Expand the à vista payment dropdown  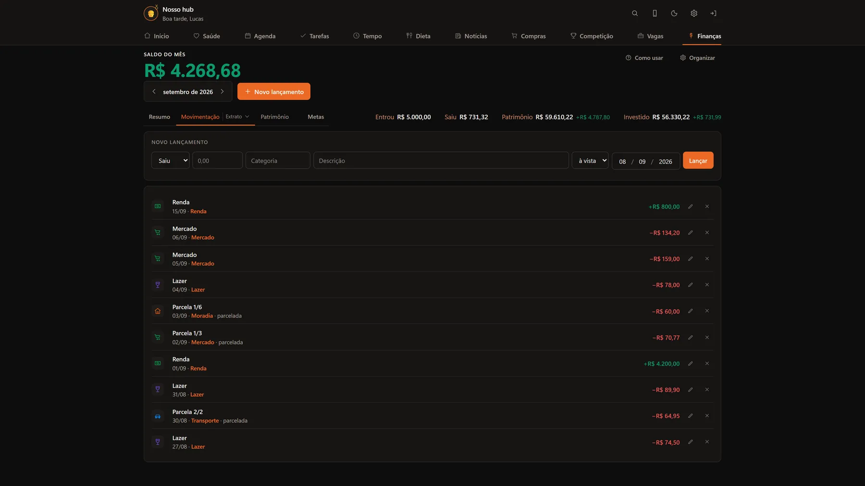pyautogui.click(x=590, y=160)
